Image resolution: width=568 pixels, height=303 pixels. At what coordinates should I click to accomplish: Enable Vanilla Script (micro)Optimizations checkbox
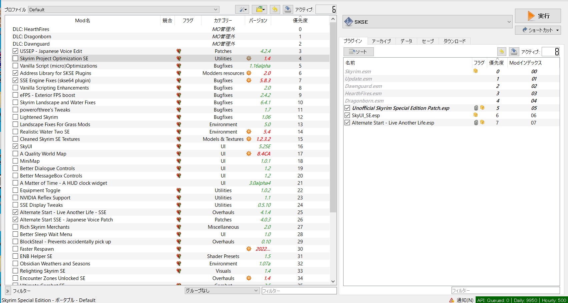pyautogui.click(x=15, y=66)
